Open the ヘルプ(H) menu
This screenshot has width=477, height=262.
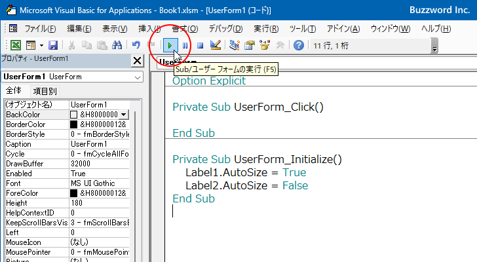click(436, 29)
